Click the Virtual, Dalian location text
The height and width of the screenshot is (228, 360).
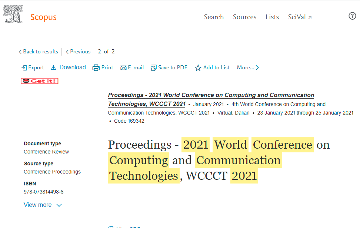point(233,113)
